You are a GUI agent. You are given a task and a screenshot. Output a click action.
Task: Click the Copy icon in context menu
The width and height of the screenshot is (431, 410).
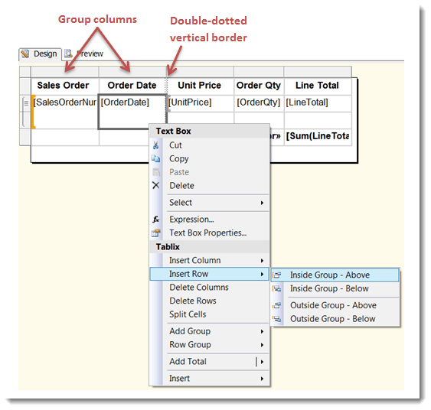pyautogui.click(x=156, y=158)
